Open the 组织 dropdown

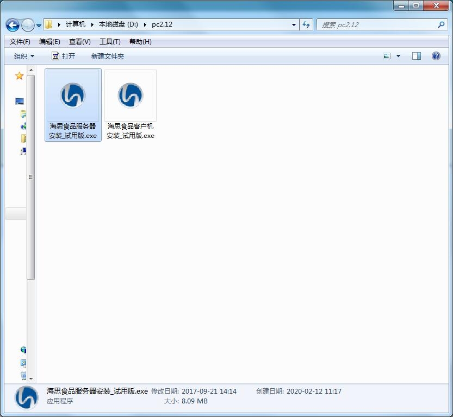coord(24,56)
